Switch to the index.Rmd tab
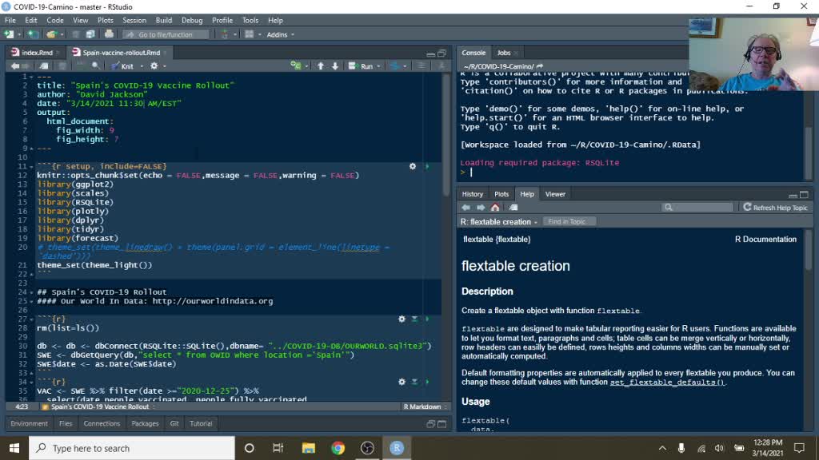 pyautogui.click(x=37, y=53)
